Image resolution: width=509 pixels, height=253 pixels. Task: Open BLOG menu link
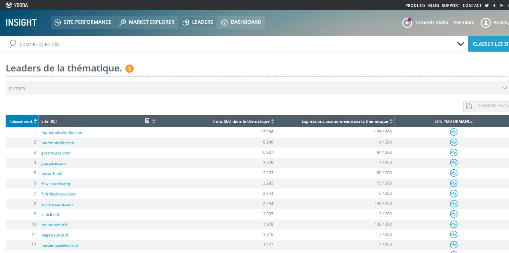click(x=434, y=5)
